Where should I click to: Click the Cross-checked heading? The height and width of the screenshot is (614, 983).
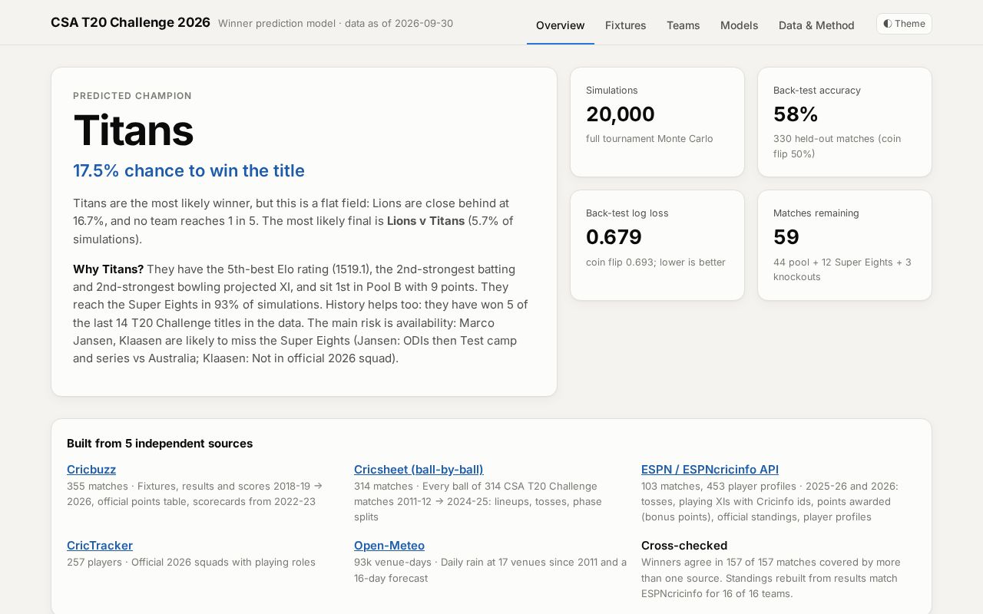click(x=684, y=545)
